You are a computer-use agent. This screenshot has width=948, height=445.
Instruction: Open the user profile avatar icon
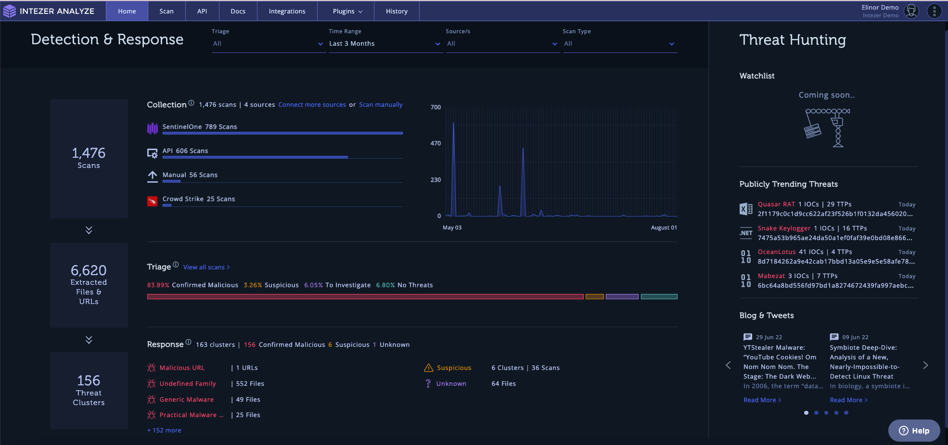911,11
